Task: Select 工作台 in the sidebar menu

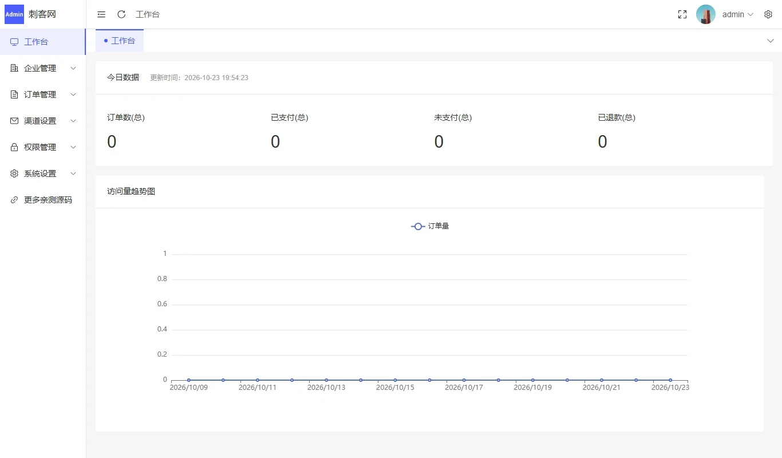Action: (43, 42)
